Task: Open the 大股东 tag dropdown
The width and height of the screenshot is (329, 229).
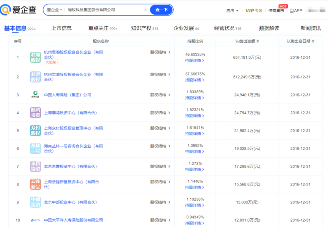Action: coord(53,62)
